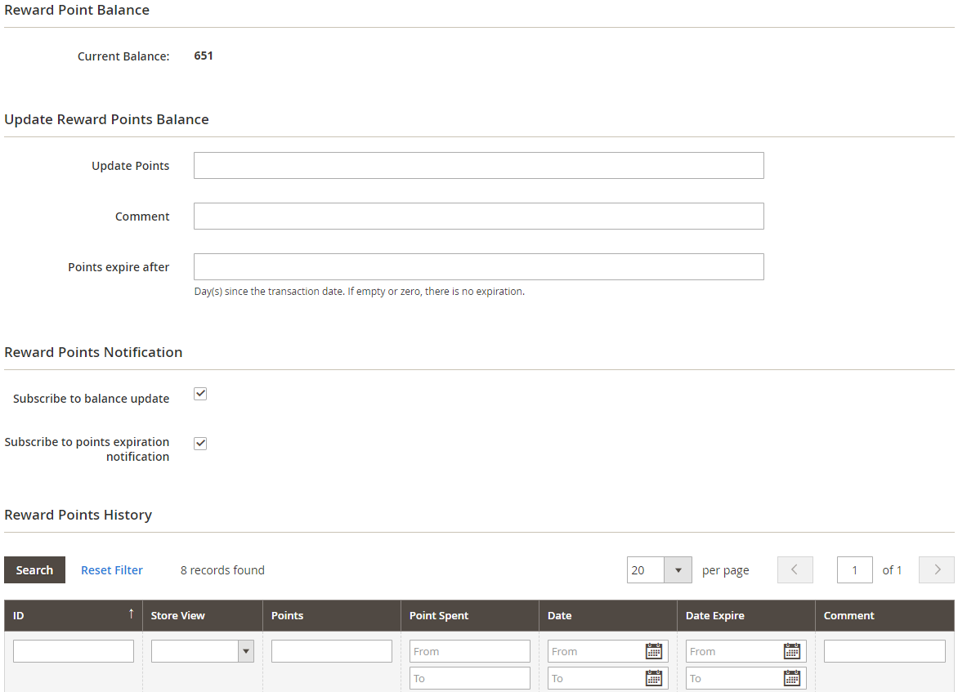Screen dimensions: 958x692
Task: Toggle Subscribe to balance update checkbox
Action: coord(200,394)
